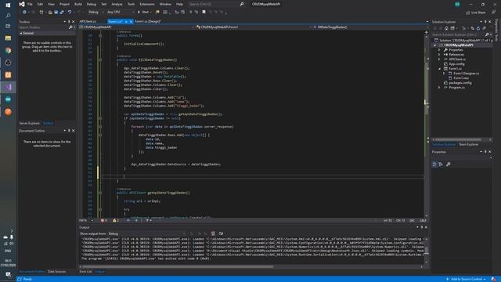Image resolution: width=501 pixels, height=282 pixels.
Task: Switch to Form1.cs [Design] tab
Action: 148,21
